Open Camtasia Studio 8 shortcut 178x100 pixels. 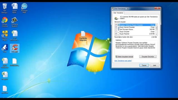14,22
